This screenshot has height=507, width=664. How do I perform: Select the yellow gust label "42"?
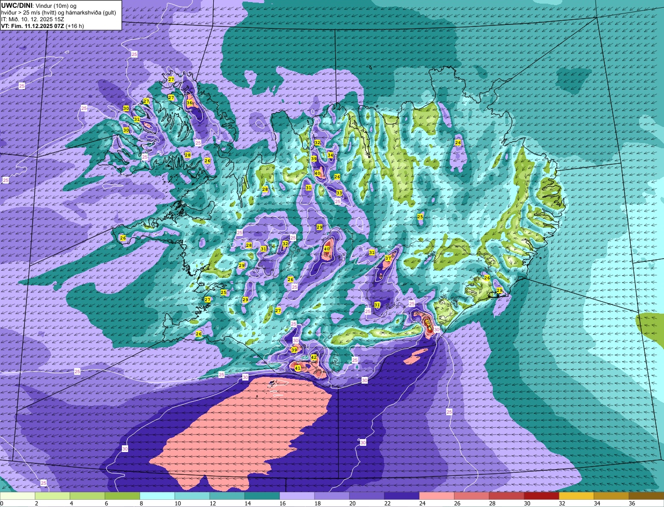(313, 357)
